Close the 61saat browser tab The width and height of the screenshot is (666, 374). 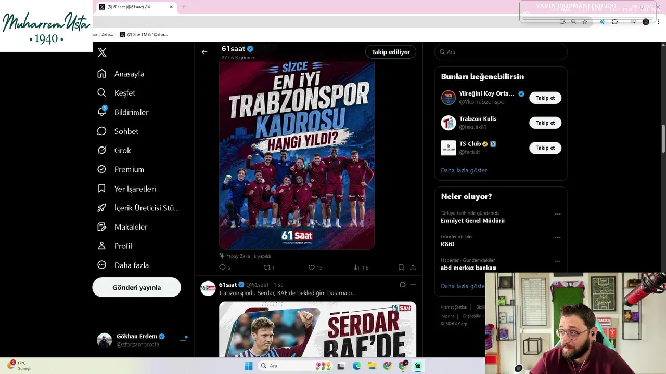pyautogui.click(x=172, y=7)
